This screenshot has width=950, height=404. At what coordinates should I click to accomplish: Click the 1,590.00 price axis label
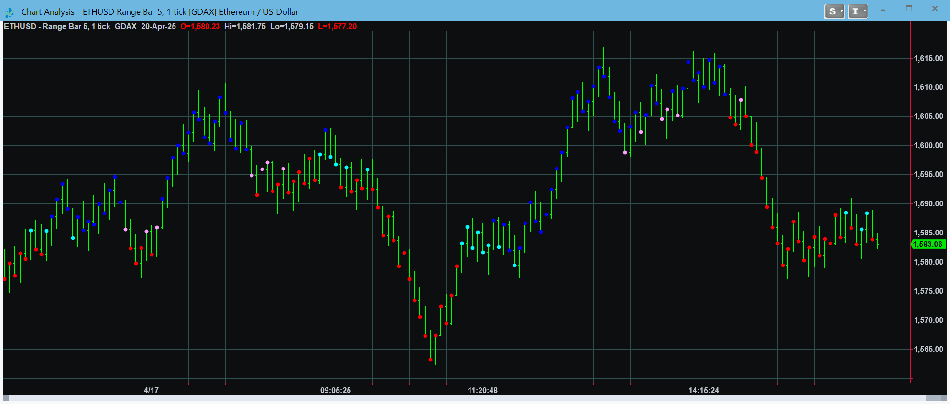click(x=928, y=204)
